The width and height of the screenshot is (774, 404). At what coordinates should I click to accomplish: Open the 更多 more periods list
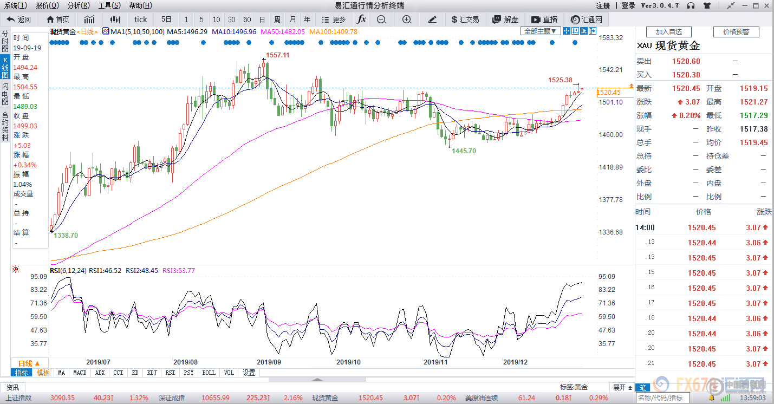pyautogui.click(x=334, y=19)
